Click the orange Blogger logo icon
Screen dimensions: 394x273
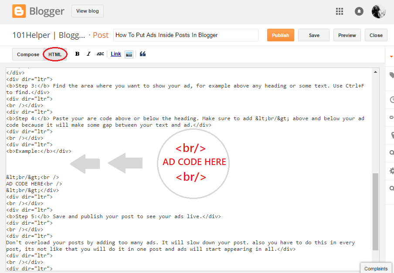pos(19,11)
